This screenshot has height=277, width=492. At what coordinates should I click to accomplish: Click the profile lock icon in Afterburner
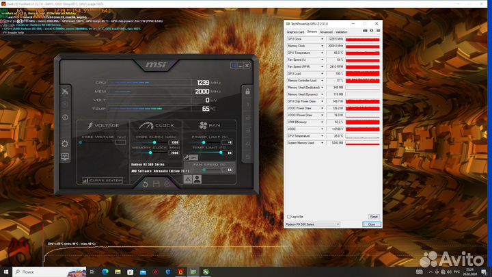[x=247, y=92]
